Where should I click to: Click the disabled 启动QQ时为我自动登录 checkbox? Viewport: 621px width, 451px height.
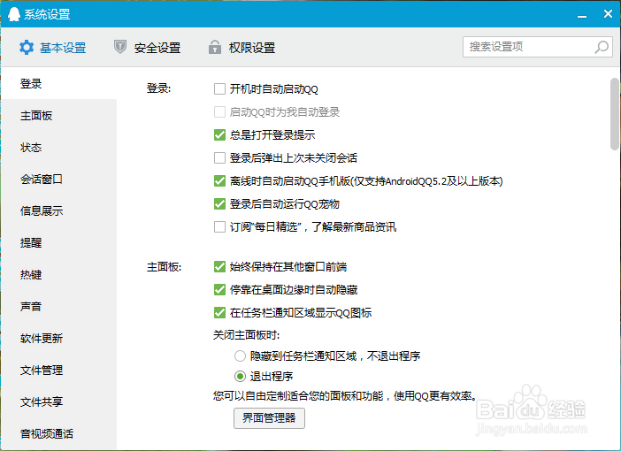[219, 111]
